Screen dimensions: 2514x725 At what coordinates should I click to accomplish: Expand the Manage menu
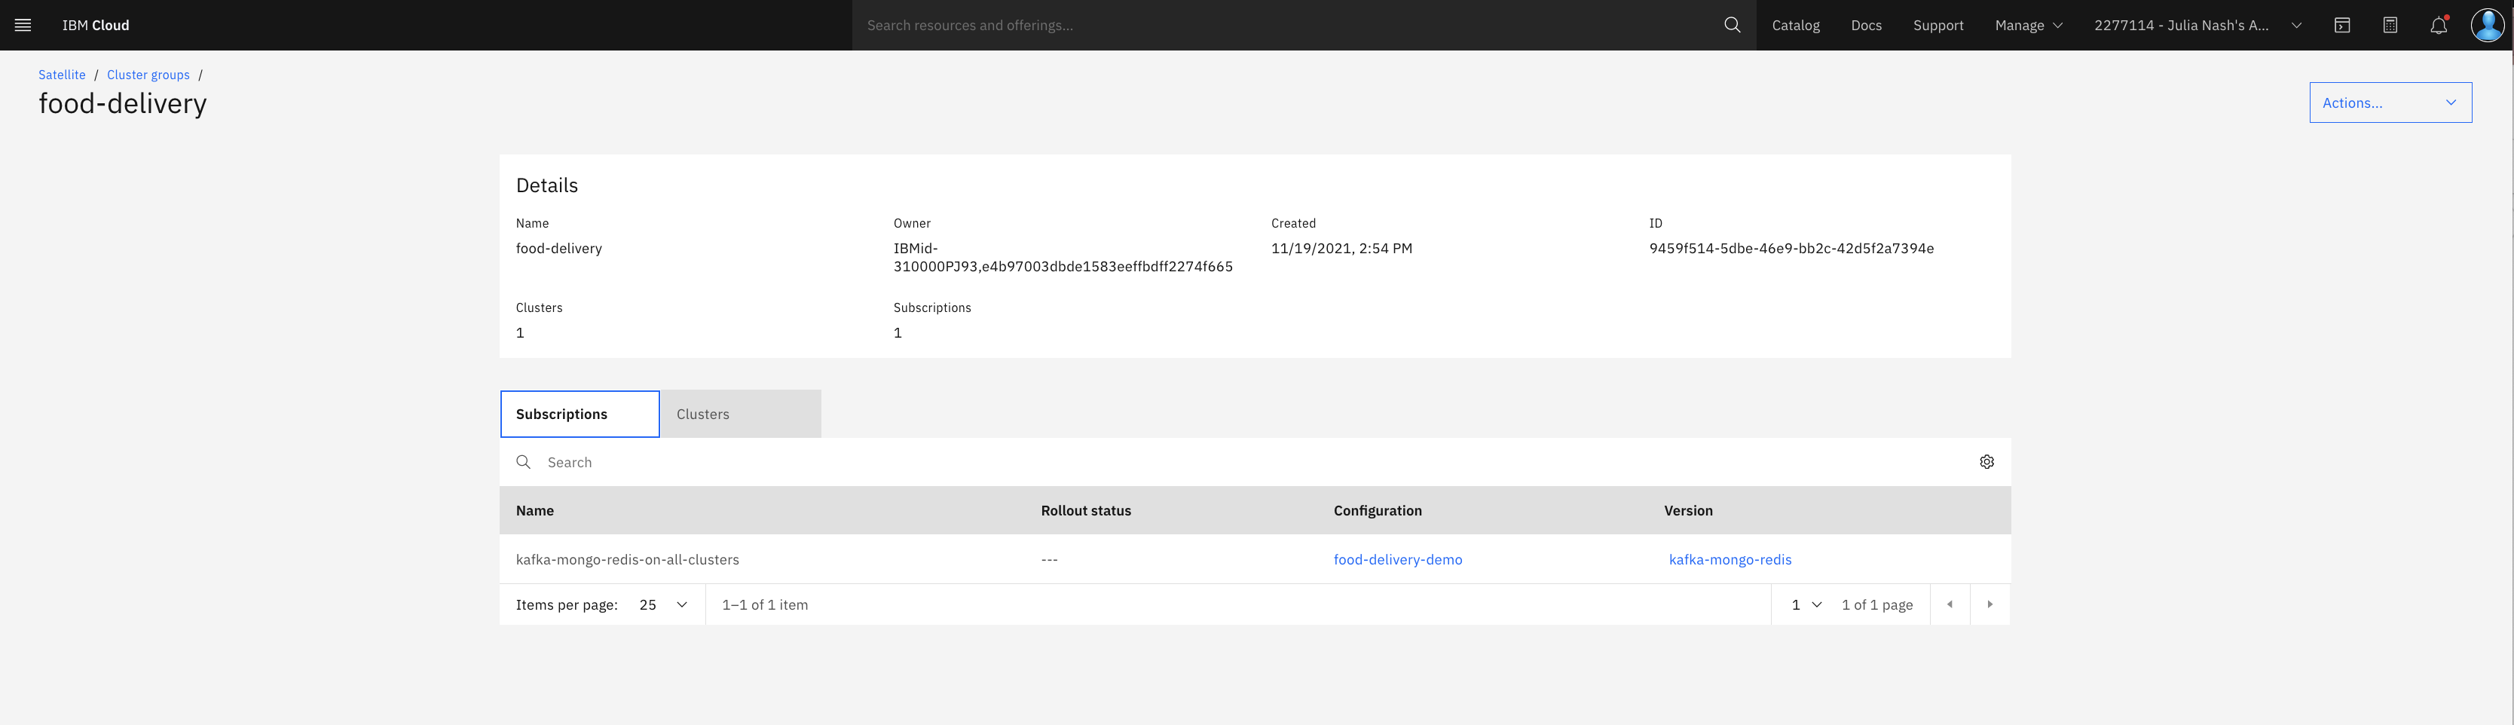[2029, 26]
